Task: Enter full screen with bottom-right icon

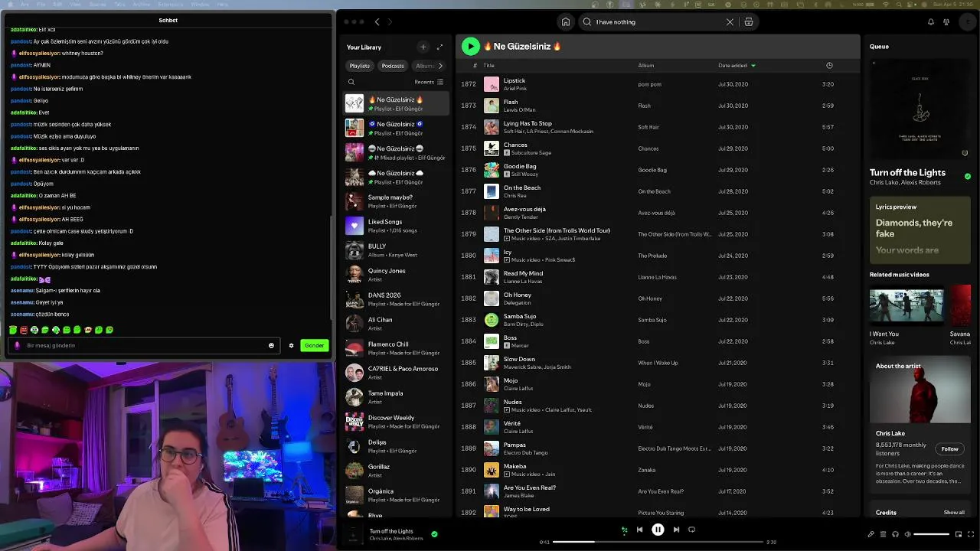Action: (970, 534)
